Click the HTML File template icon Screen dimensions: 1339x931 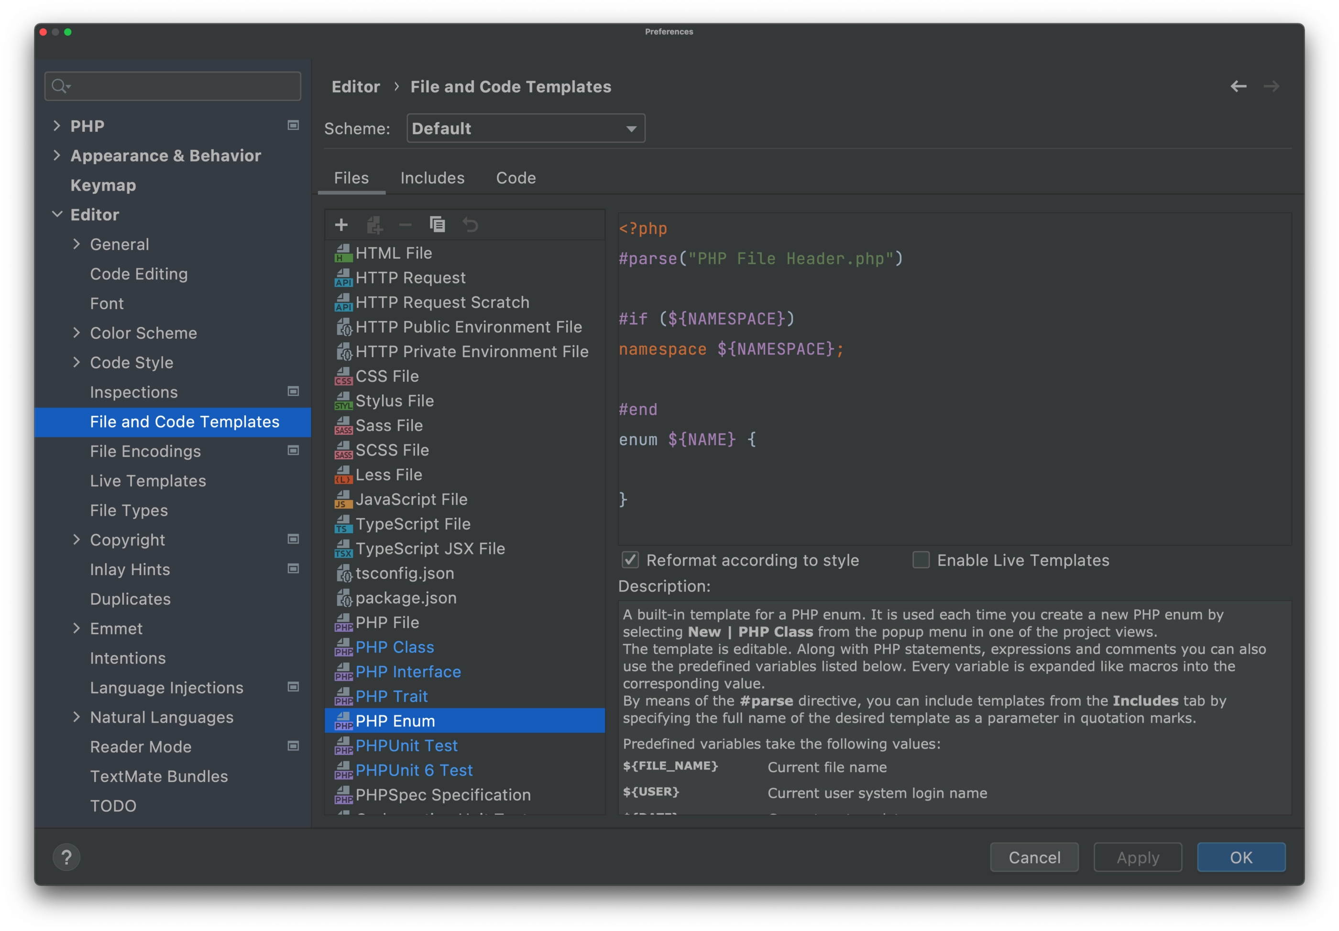coord(343,253)
